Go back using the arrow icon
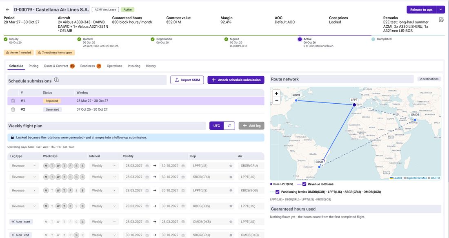The image size is (449, 238). click(7, 9)
